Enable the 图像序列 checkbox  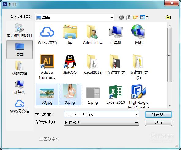41,139
